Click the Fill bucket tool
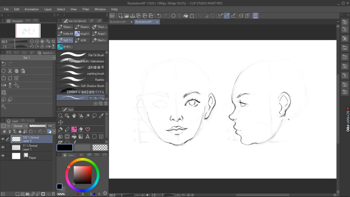 [x=74, y=137]
